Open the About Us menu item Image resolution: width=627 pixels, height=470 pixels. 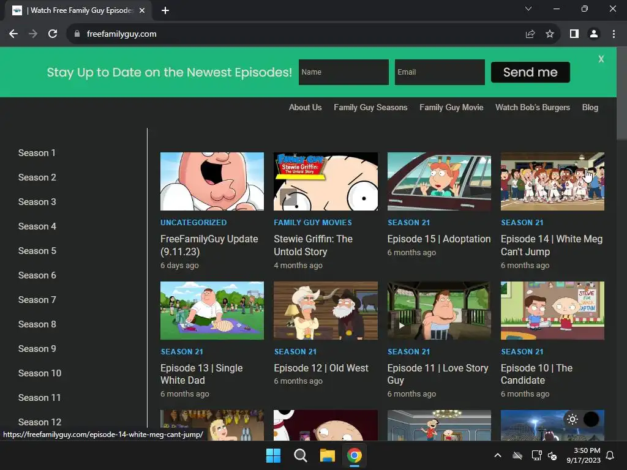pyautogui.click(x=305, y=107)
